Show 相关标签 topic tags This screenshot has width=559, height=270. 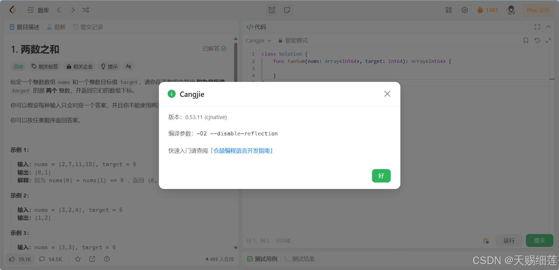45,67
